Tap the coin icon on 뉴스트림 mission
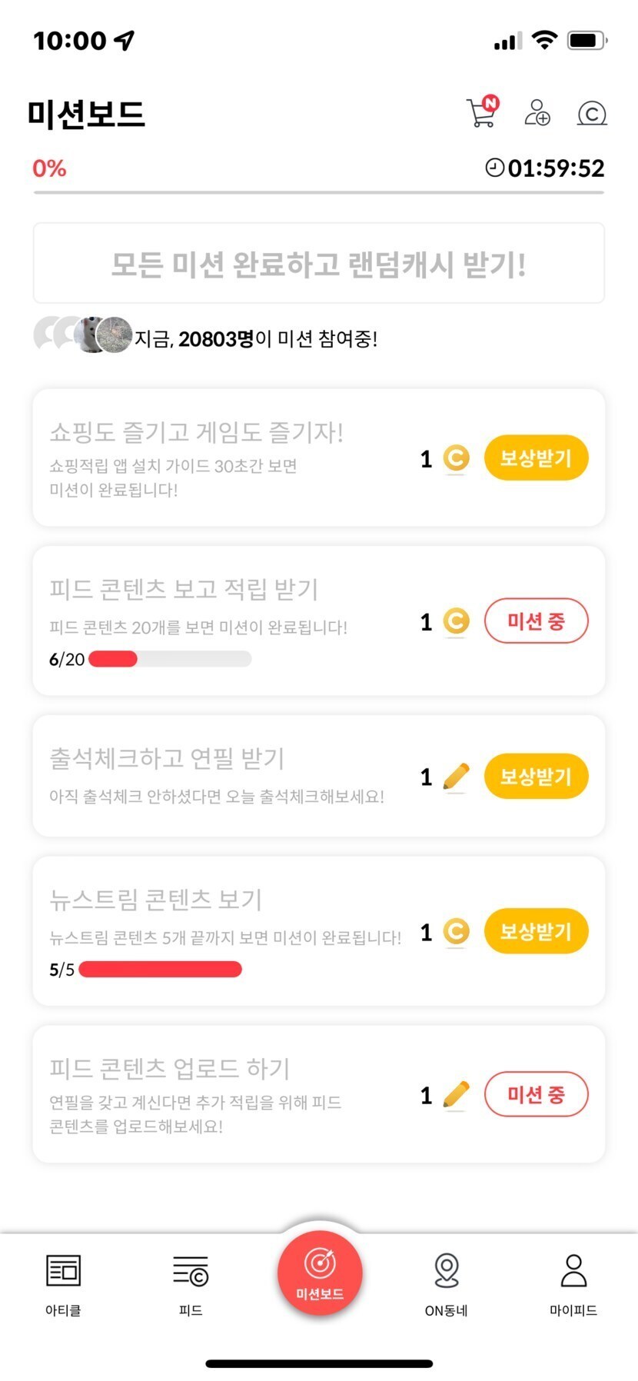The image size is (638, 1381). point(456,932)
